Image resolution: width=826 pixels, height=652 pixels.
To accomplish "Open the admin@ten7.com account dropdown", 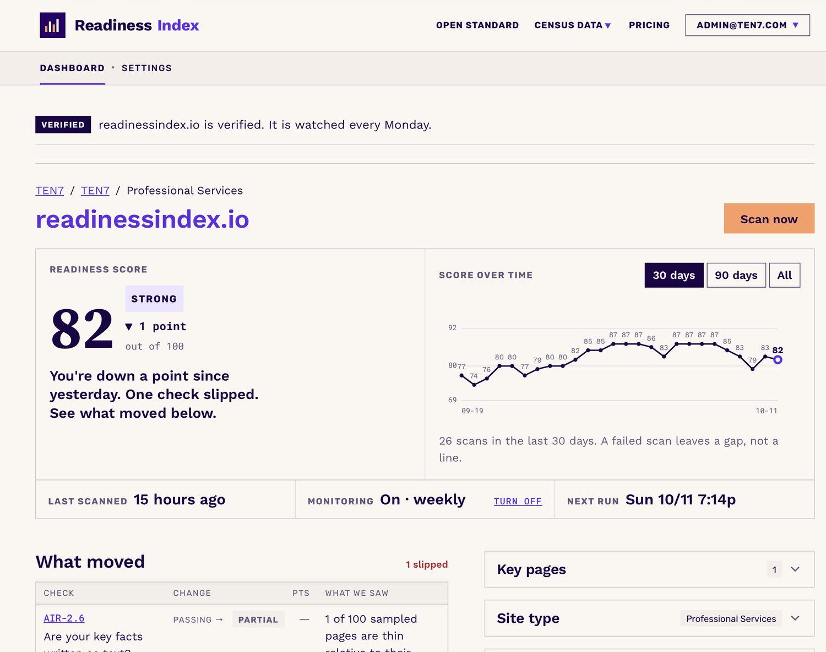I will point(747,25).
